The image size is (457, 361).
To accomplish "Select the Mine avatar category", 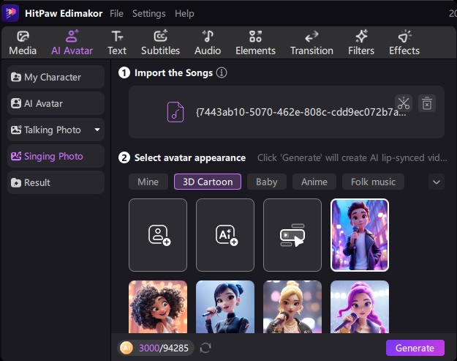I will [x=148, y=182].
